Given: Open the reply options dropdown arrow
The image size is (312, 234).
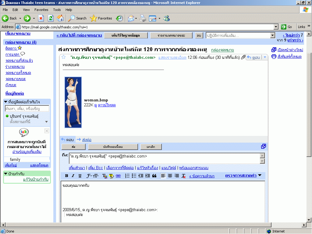Looking at the screenshot, I should [x=264, y=57].
